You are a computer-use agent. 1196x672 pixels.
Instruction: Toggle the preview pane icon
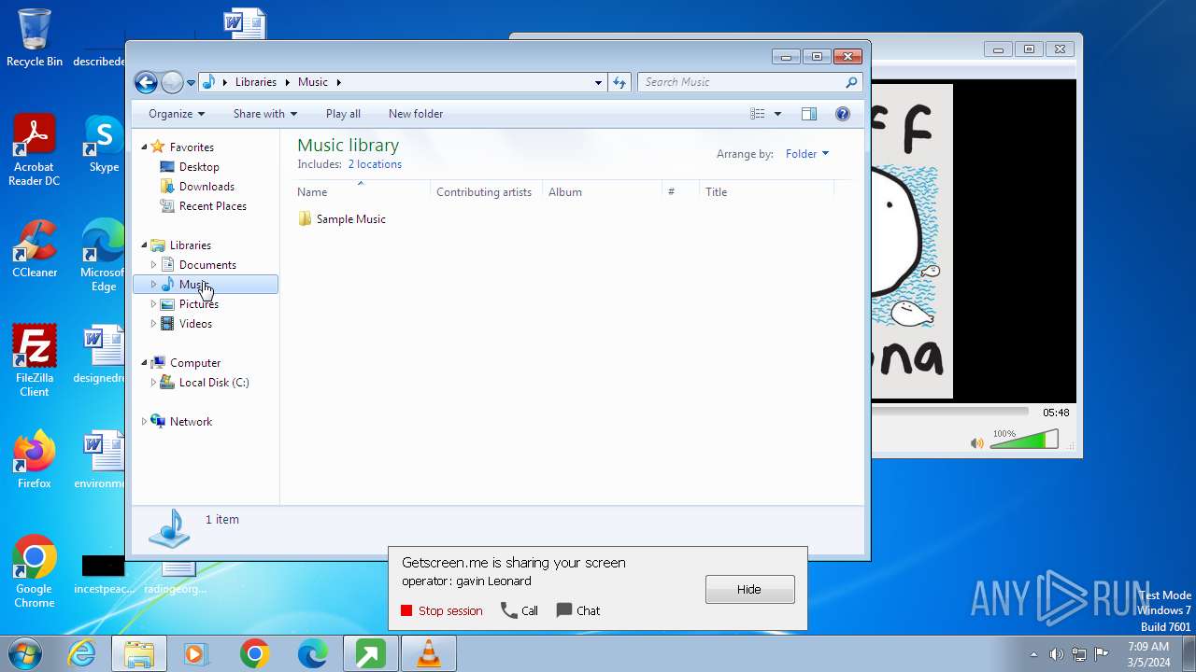coord(809,114)
